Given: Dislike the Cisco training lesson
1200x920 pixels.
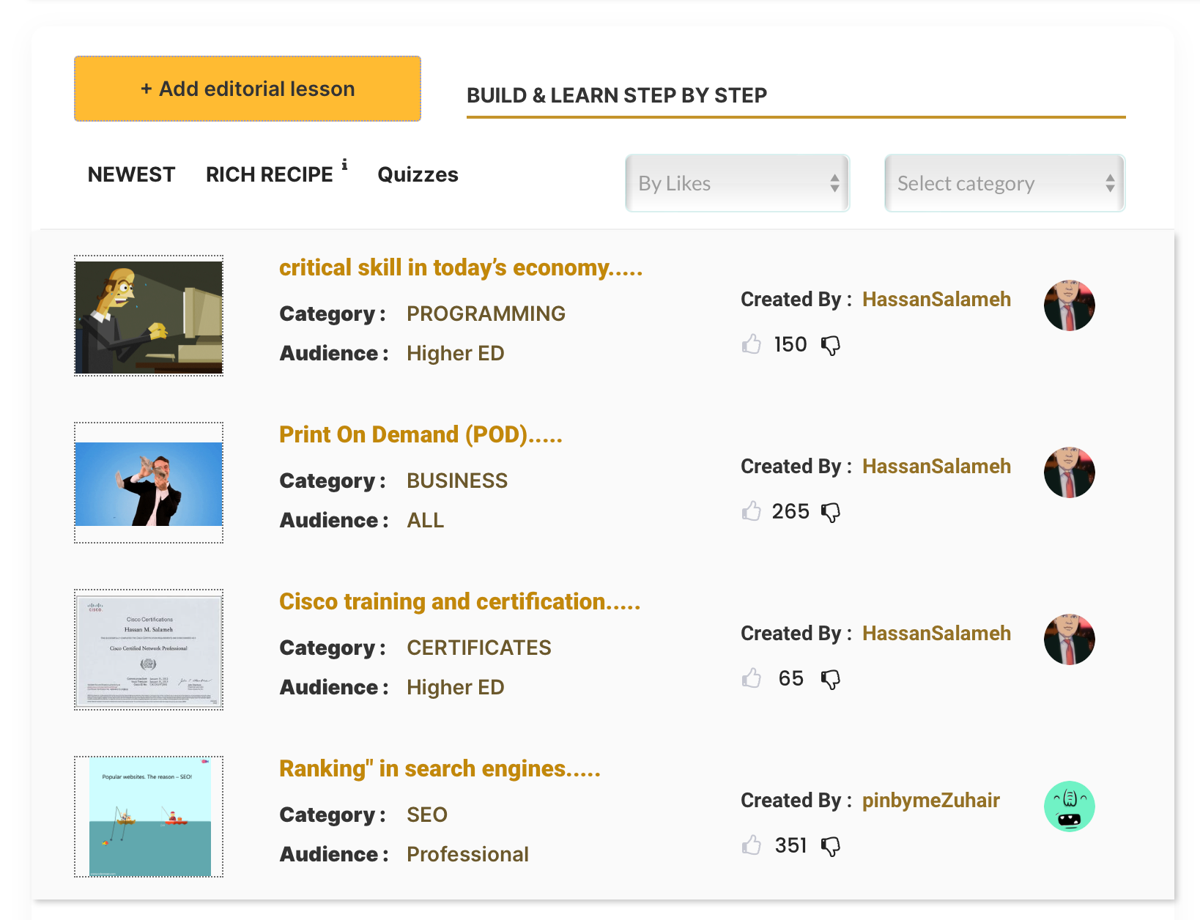Looking at the screenshot, I should click(x=831, y=679).
